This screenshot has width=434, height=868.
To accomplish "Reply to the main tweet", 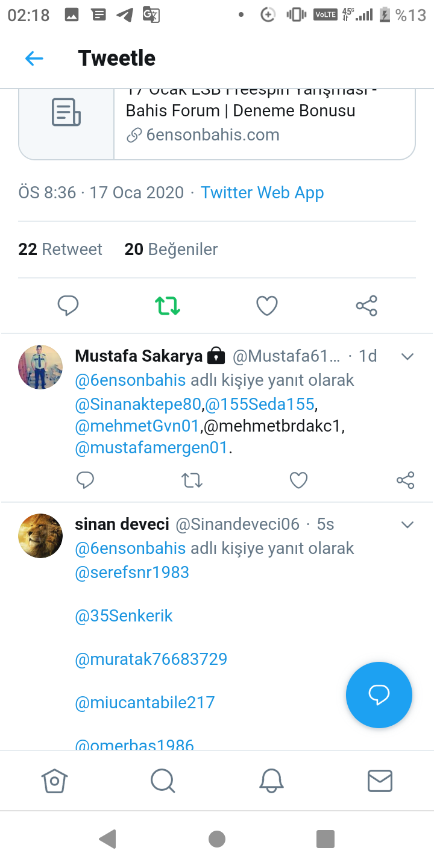I will [68, 306].
